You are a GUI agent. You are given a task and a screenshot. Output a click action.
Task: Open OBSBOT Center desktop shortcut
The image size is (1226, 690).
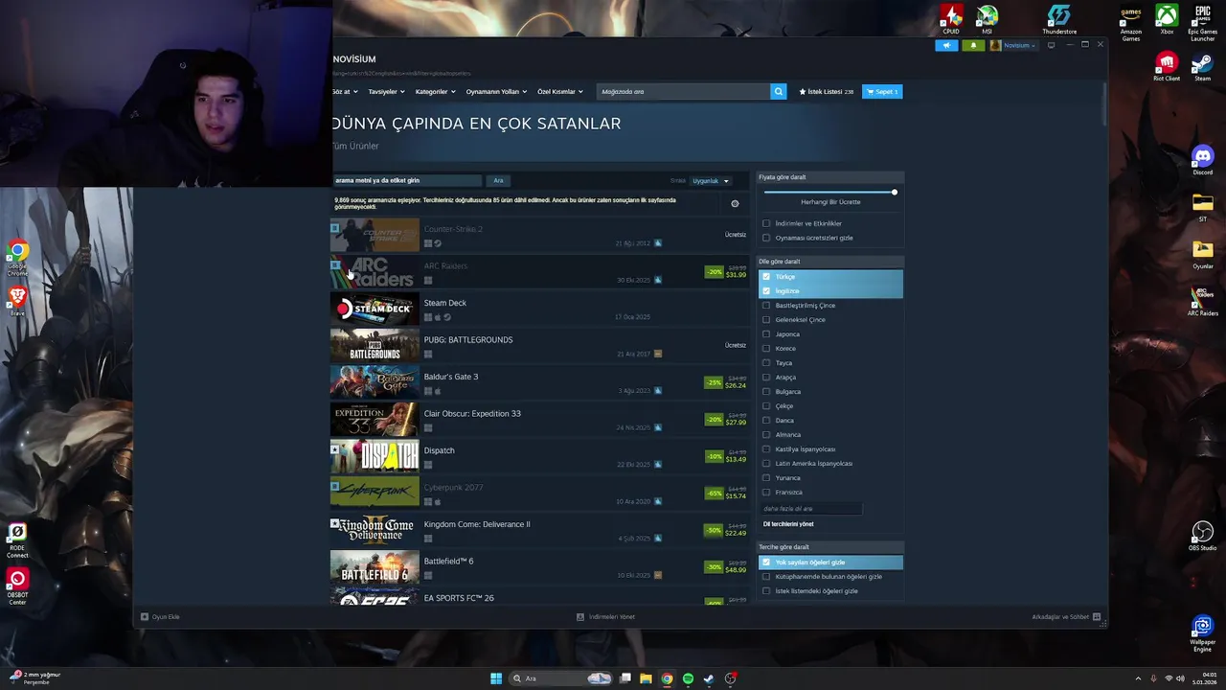(x=17, y=587)
